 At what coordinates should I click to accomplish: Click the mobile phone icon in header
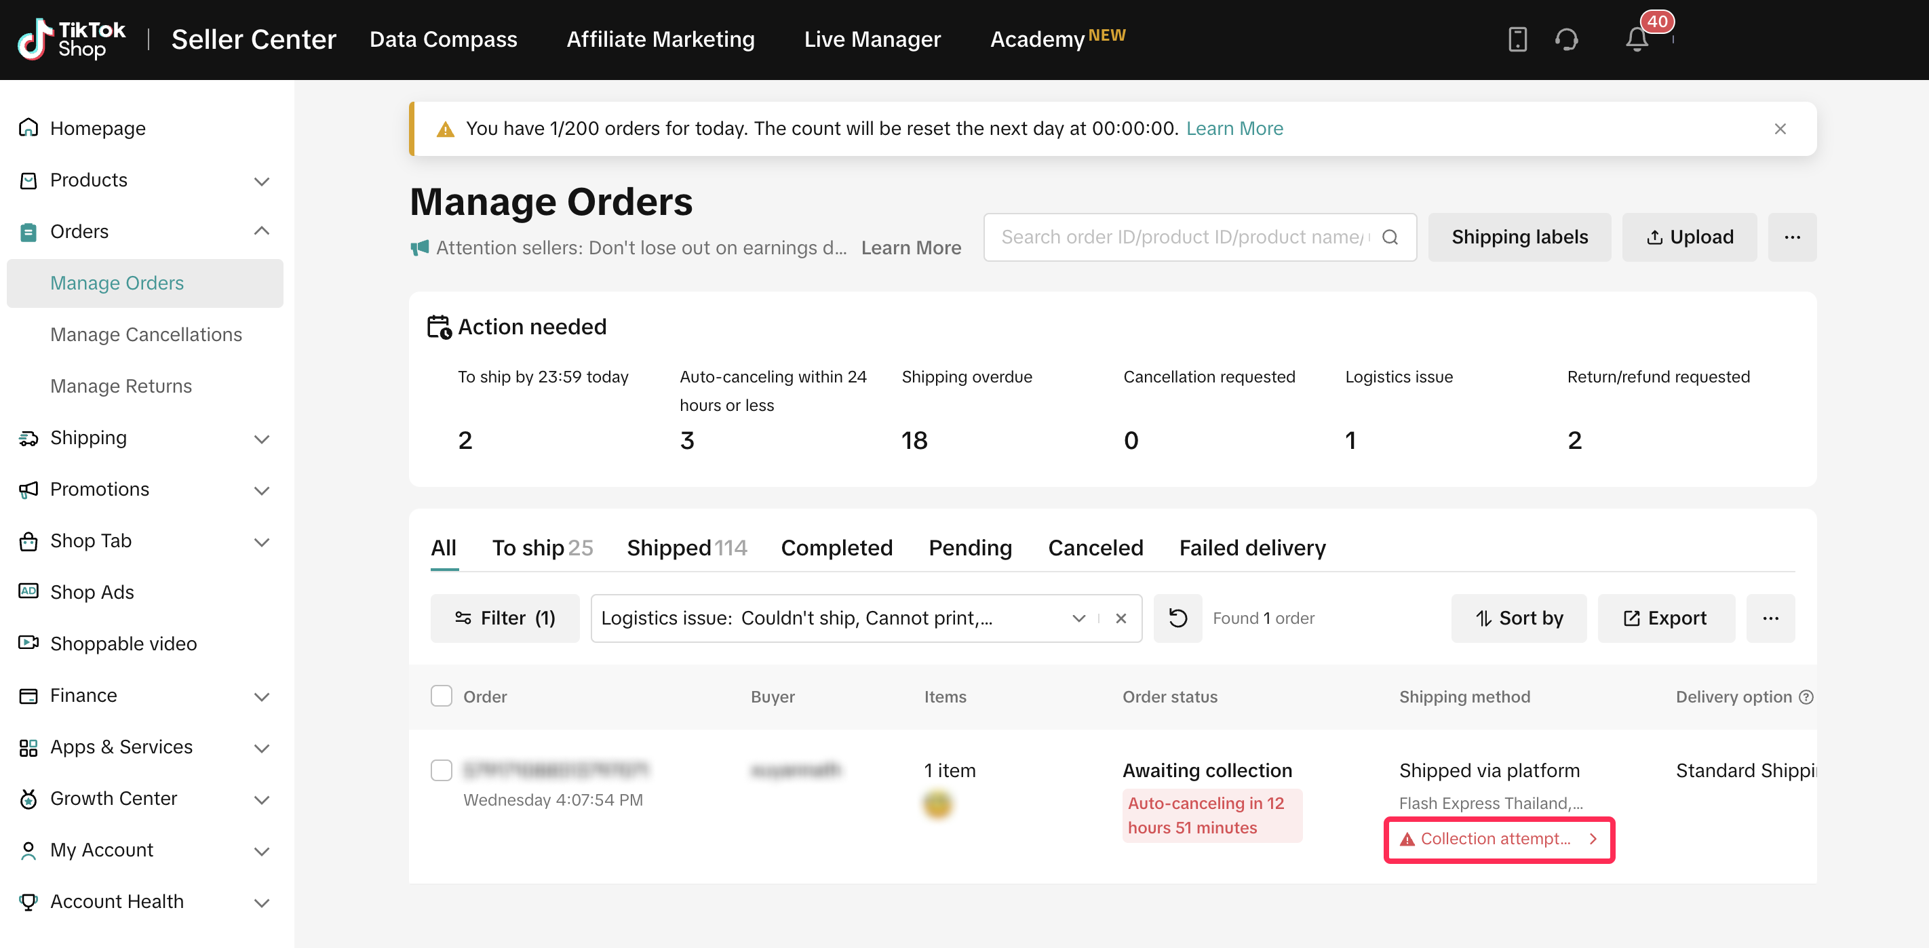[1517, 39]
